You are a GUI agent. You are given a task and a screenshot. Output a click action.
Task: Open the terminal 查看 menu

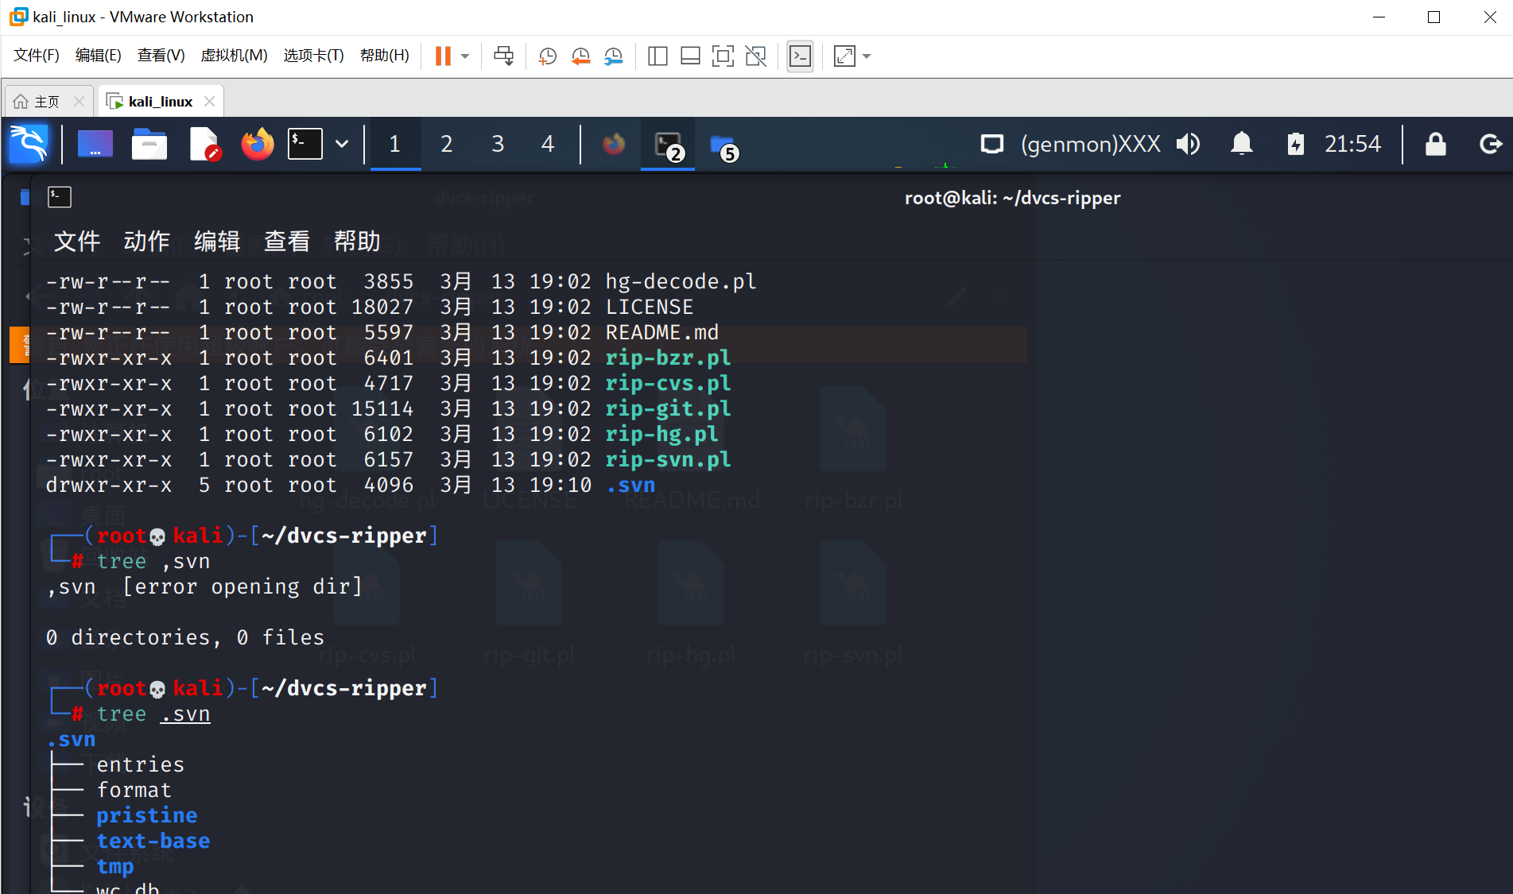coord(287,241)
